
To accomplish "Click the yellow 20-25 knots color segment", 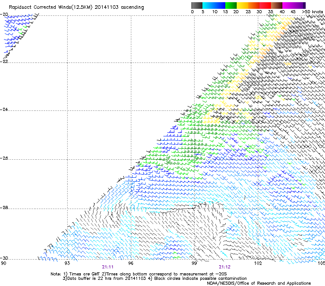I will (242, 5).
